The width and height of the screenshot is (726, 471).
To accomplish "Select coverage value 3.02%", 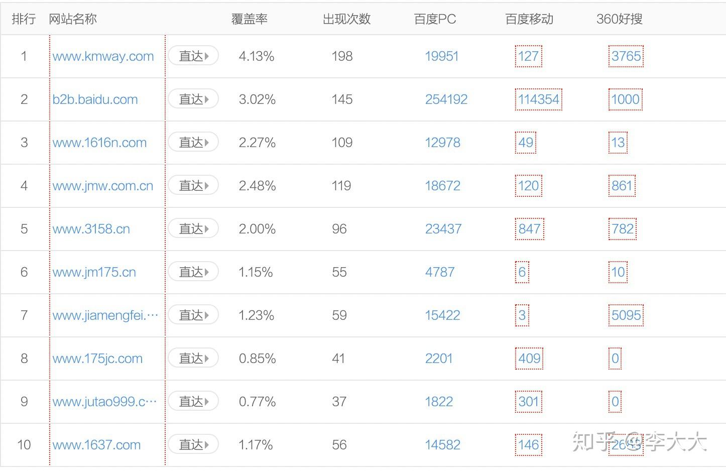I will point(257,99).
